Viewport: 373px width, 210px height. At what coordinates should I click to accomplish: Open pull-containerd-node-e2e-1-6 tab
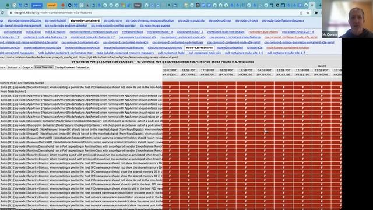(244, 53)
